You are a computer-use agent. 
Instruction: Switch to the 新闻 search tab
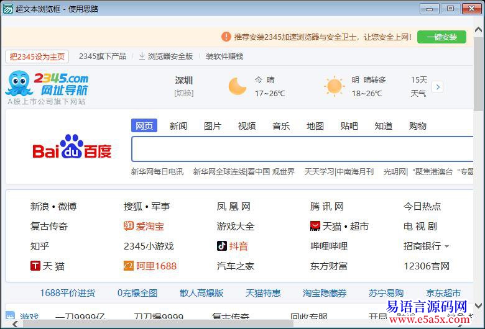point(178,126)
